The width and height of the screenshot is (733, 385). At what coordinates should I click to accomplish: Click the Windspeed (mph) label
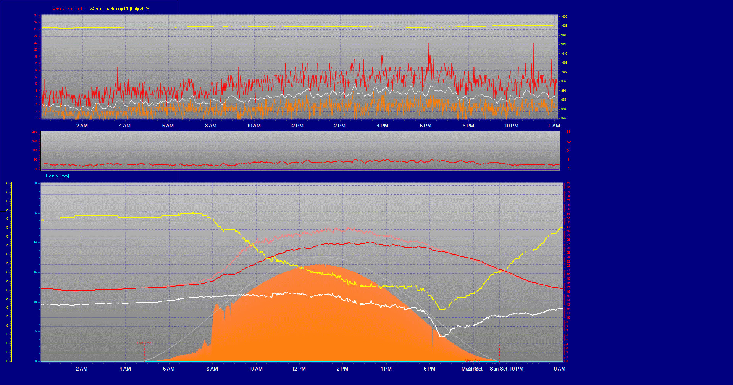click(69, 9)
